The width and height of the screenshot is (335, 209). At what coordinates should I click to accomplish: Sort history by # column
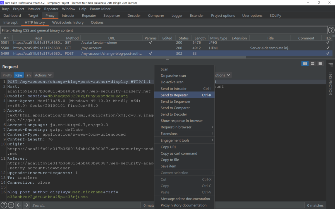click(x=6, y=38)
